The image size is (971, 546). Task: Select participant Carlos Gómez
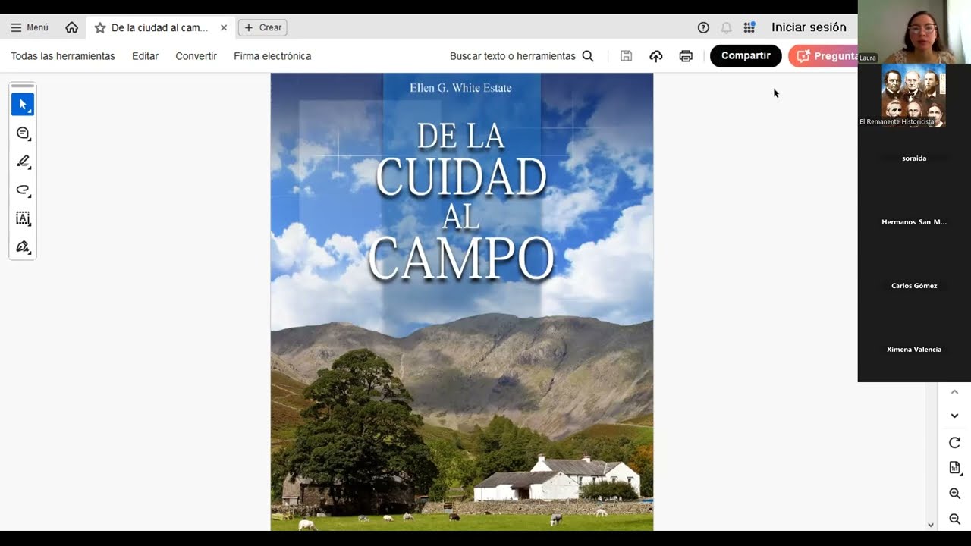click(x=914, y=286)
